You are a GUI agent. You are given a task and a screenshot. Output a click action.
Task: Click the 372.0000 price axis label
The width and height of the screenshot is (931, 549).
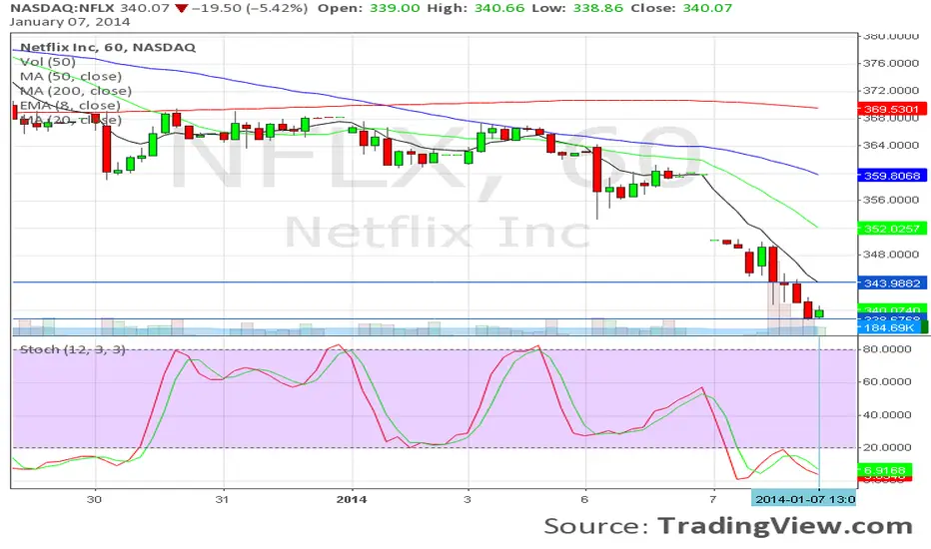tap(892, 90)
